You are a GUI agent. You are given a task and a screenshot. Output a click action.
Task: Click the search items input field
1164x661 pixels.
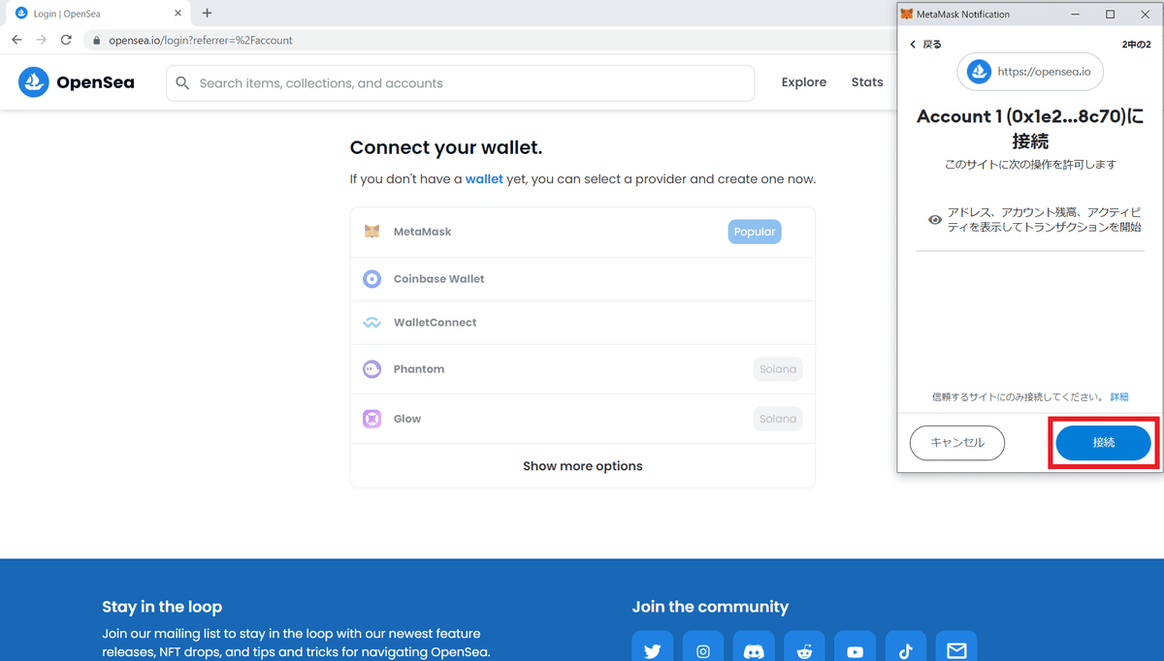tap(461, 83)
